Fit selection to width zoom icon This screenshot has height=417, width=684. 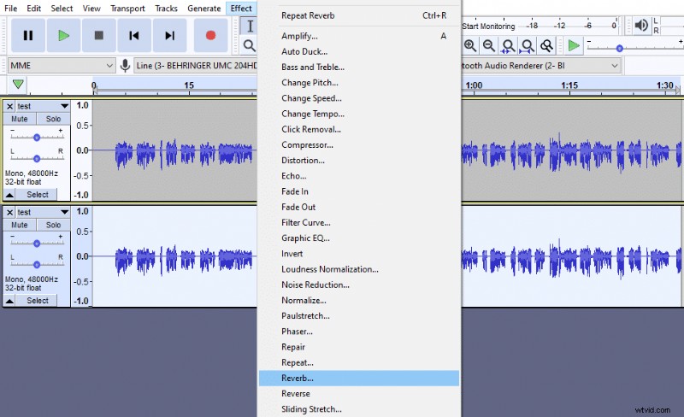click(508, 45)
